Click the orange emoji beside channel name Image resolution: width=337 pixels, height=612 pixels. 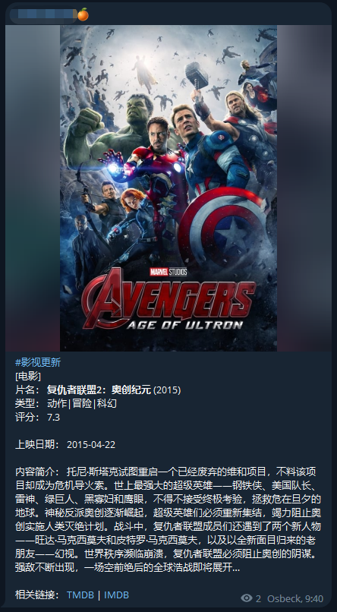coord(83,14)
